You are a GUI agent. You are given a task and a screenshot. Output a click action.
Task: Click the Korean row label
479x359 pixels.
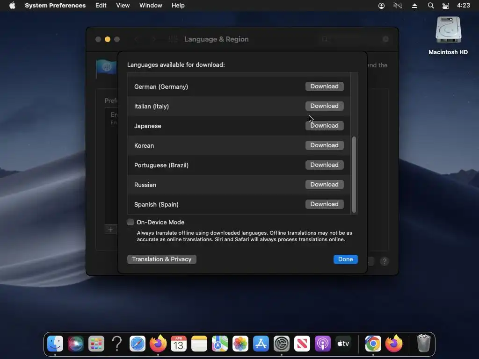[144, 146]
